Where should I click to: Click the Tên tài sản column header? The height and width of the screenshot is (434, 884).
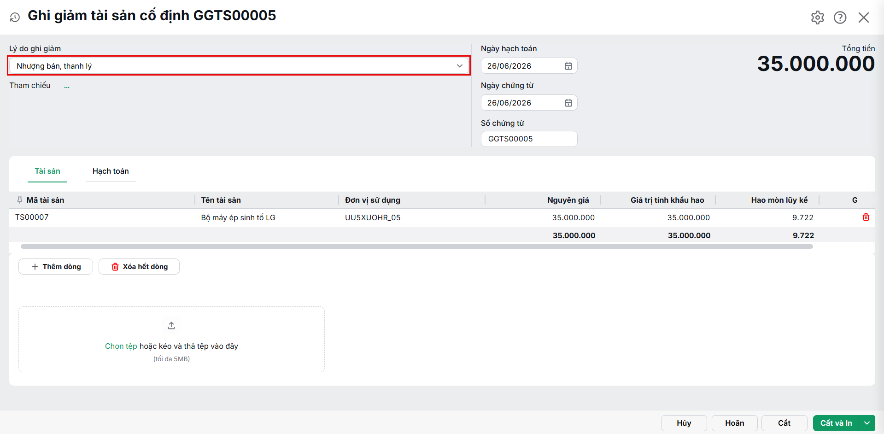point(221,200)
